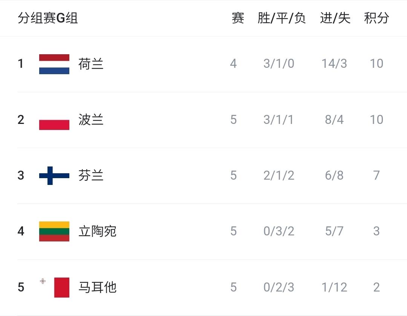
Task: Click the Netherlands flag icon
Action: (54, 64)
